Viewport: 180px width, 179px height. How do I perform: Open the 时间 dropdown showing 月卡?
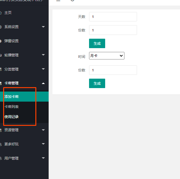coord(107,56)
